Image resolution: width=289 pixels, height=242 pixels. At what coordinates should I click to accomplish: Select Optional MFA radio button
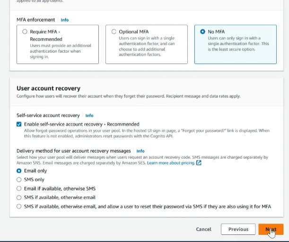click(114, 32)
